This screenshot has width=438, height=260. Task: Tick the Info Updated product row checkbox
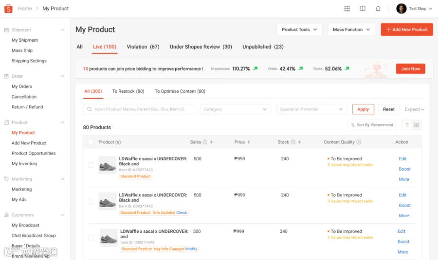(91, 201)
